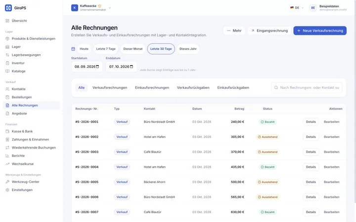Viewport: 356px width, 222px height.
Task: Select the Letzte 30 Tage filter
Action: pos(161,49)
